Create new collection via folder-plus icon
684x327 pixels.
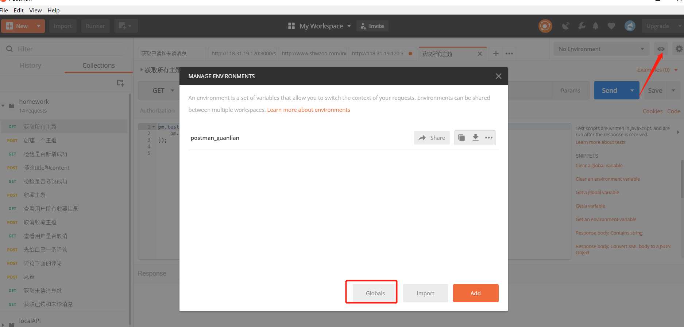(x=120, y=83)
